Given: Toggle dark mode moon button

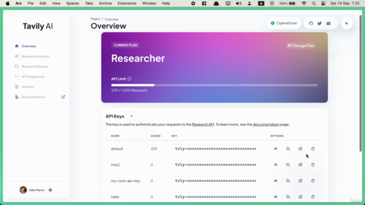Looking at the screenshot, I should [x=347, y=23].
